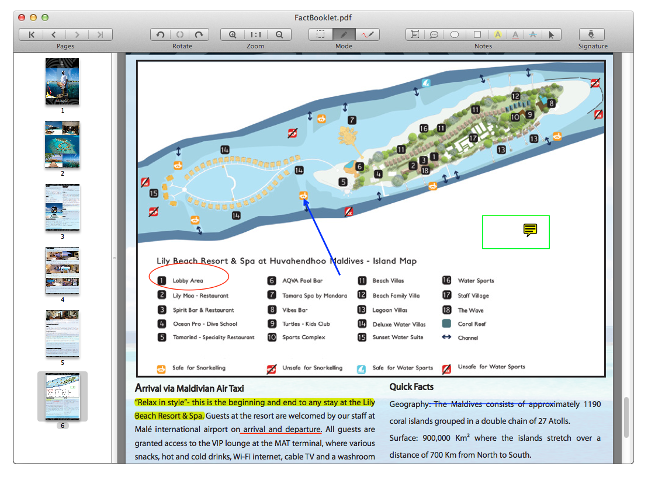The width and height of the screenshot is (648, 477).
Task: Select the oval shape tool
Action: 455,34
